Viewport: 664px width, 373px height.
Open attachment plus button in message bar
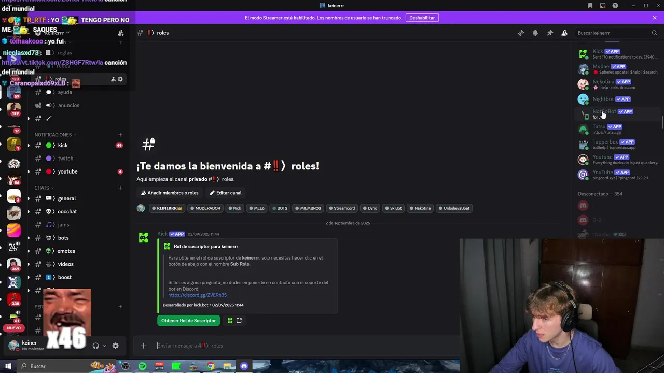pos(144,346)
